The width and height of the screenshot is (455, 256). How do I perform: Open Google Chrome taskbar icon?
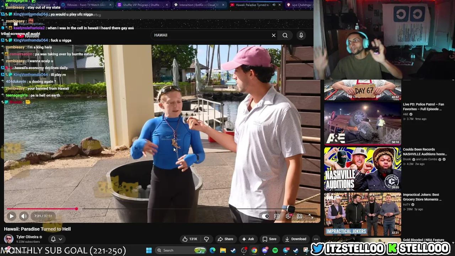click(x=254, y=250)
